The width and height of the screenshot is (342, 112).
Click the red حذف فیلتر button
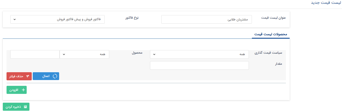(x=19, y=76)
